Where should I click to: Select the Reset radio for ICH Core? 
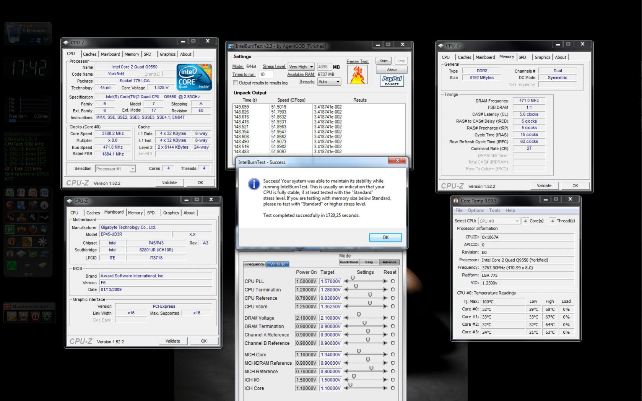pyautogui.click(x=393, y=388)
